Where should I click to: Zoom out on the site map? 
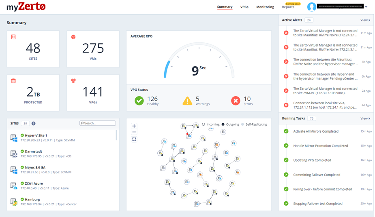(134, 132)
